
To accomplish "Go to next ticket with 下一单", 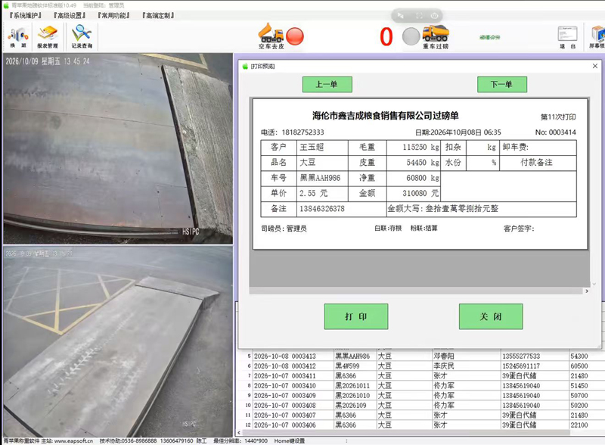I will coord(502,84).
